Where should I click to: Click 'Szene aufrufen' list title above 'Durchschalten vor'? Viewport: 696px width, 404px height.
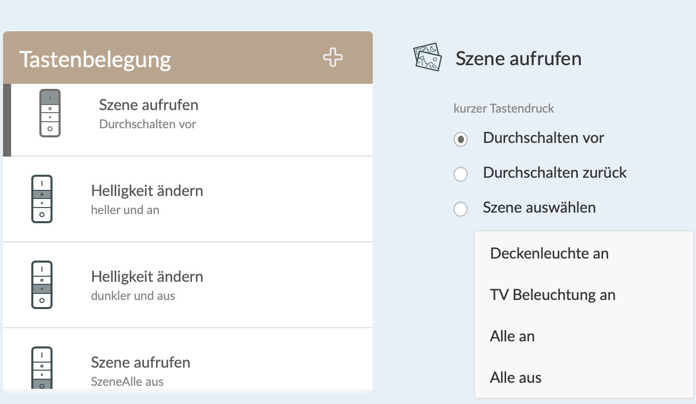pyautogui.click(x=148, y=105)
